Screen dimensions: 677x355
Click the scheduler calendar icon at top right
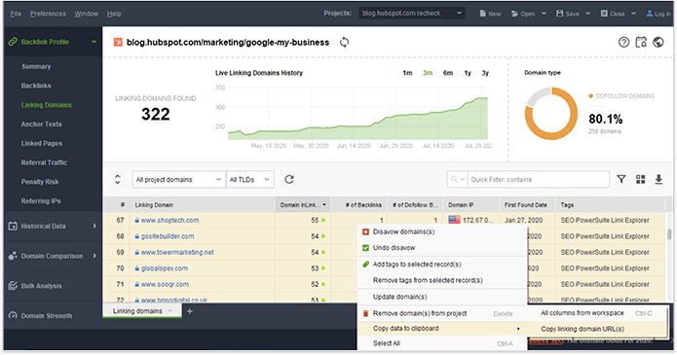coord(641,42)
